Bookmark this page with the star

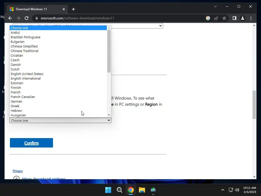click(224, 18)
